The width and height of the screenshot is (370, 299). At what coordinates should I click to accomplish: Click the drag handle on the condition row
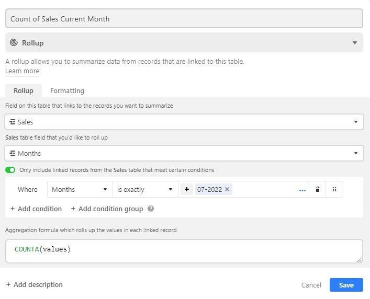pos(334,189)
